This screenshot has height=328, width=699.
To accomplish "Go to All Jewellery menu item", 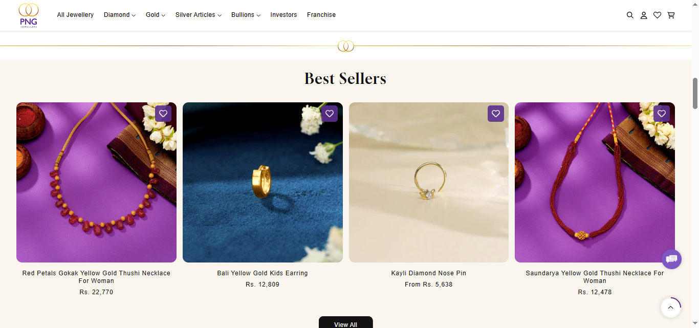I will pos(75,15).
